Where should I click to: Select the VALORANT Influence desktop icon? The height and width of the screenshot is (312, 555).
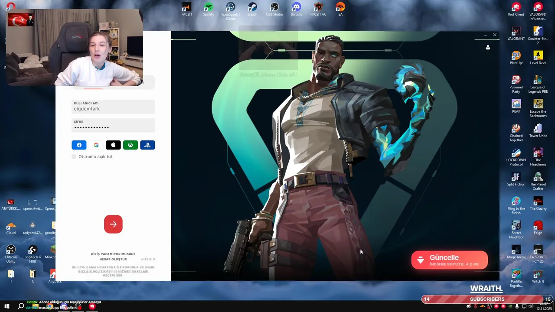tap(538, 11)
